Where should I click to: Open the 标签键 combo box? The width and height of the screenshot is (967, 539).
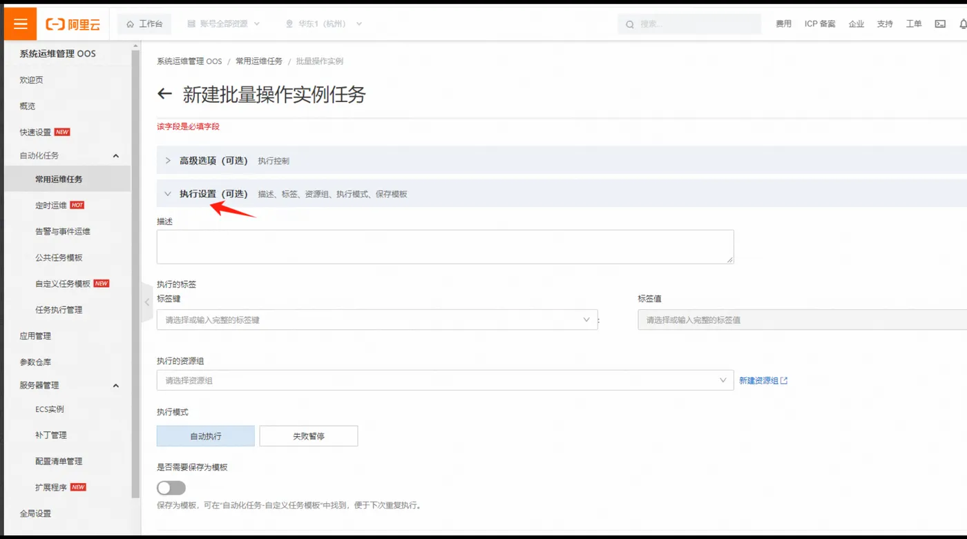pos(377,320)
